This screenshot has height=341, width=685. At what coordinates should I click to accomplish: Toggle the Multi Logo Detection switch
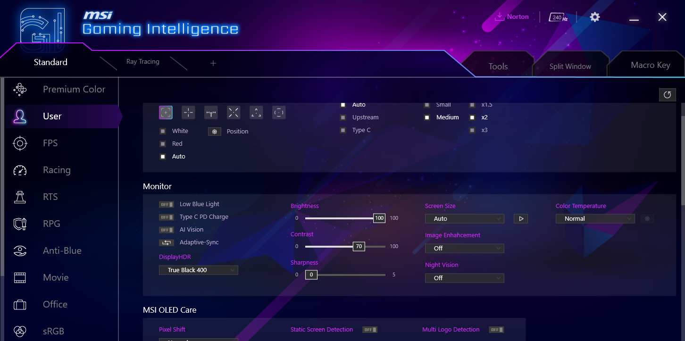pos(496,330)
